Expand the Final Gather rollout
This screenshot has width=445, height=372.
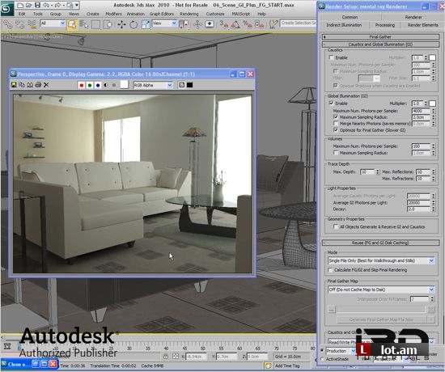point(380,36)
